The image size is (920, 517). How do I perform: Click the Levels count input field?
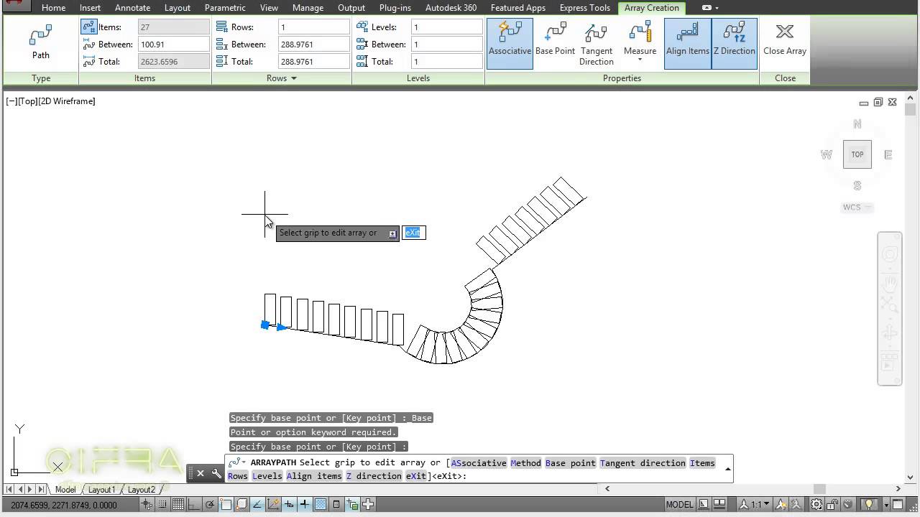point(447,27)
